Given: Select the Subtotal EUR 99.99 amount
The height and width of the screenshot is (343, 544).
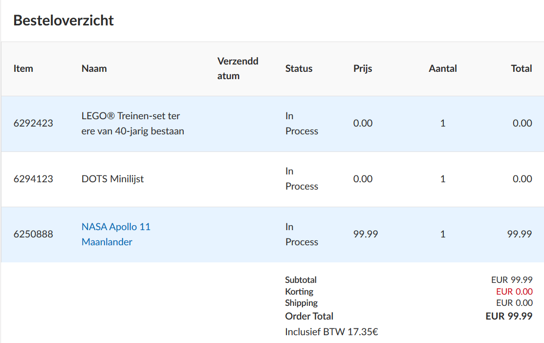Looking at the screenshot, I should (512, 280).
